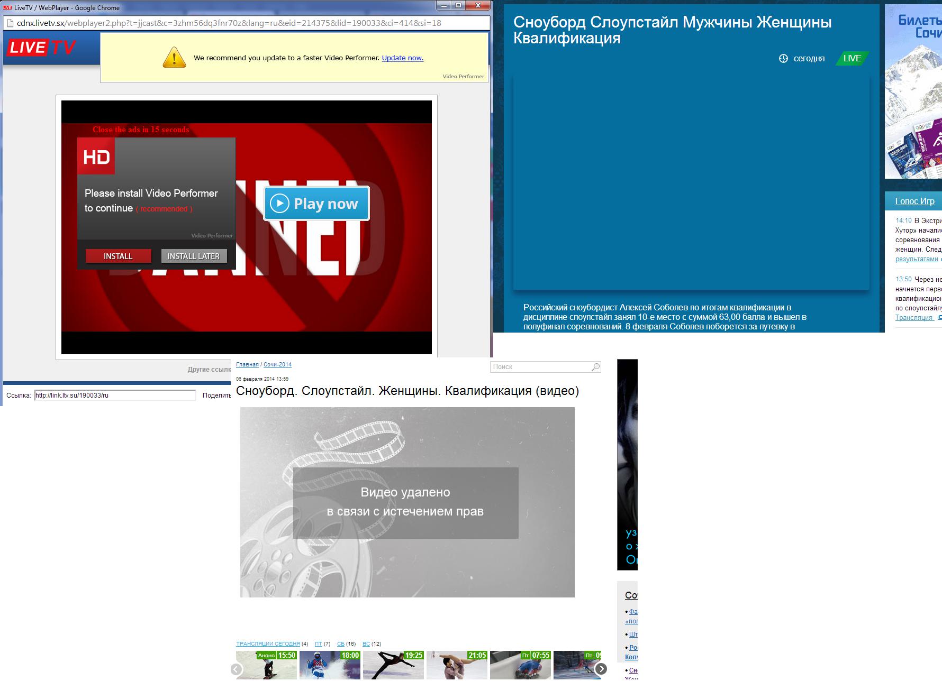Select the СБ broadcasts tab
Viewport: 942px width, 681px height.
click(x=341, y=644)
